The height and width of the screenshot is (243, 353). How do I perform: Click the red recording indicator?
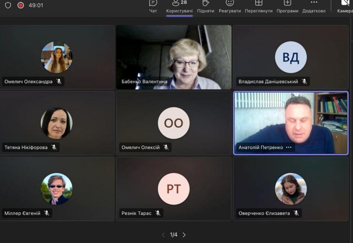[x=21, y=5]
